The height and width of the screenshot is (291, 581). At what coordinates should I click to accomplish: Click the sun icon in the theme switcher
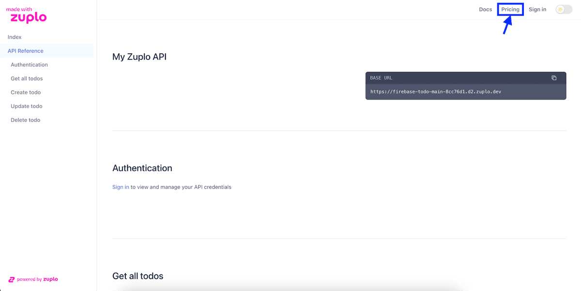(x=560, y=9)
